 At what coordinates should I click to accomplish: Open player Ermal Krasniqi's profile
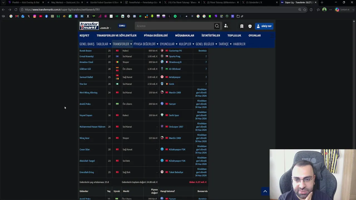pos(86,56)
